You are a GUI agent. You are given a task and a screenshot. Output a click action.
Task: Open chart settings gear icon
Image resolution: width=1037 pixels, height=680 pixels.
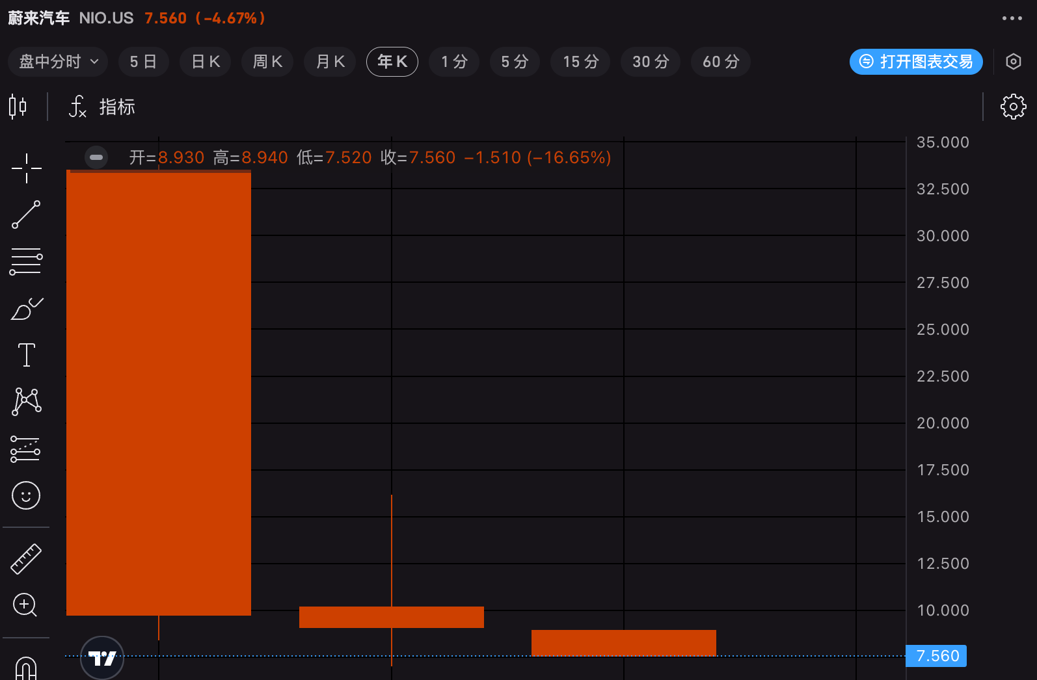click(1013, 107)
